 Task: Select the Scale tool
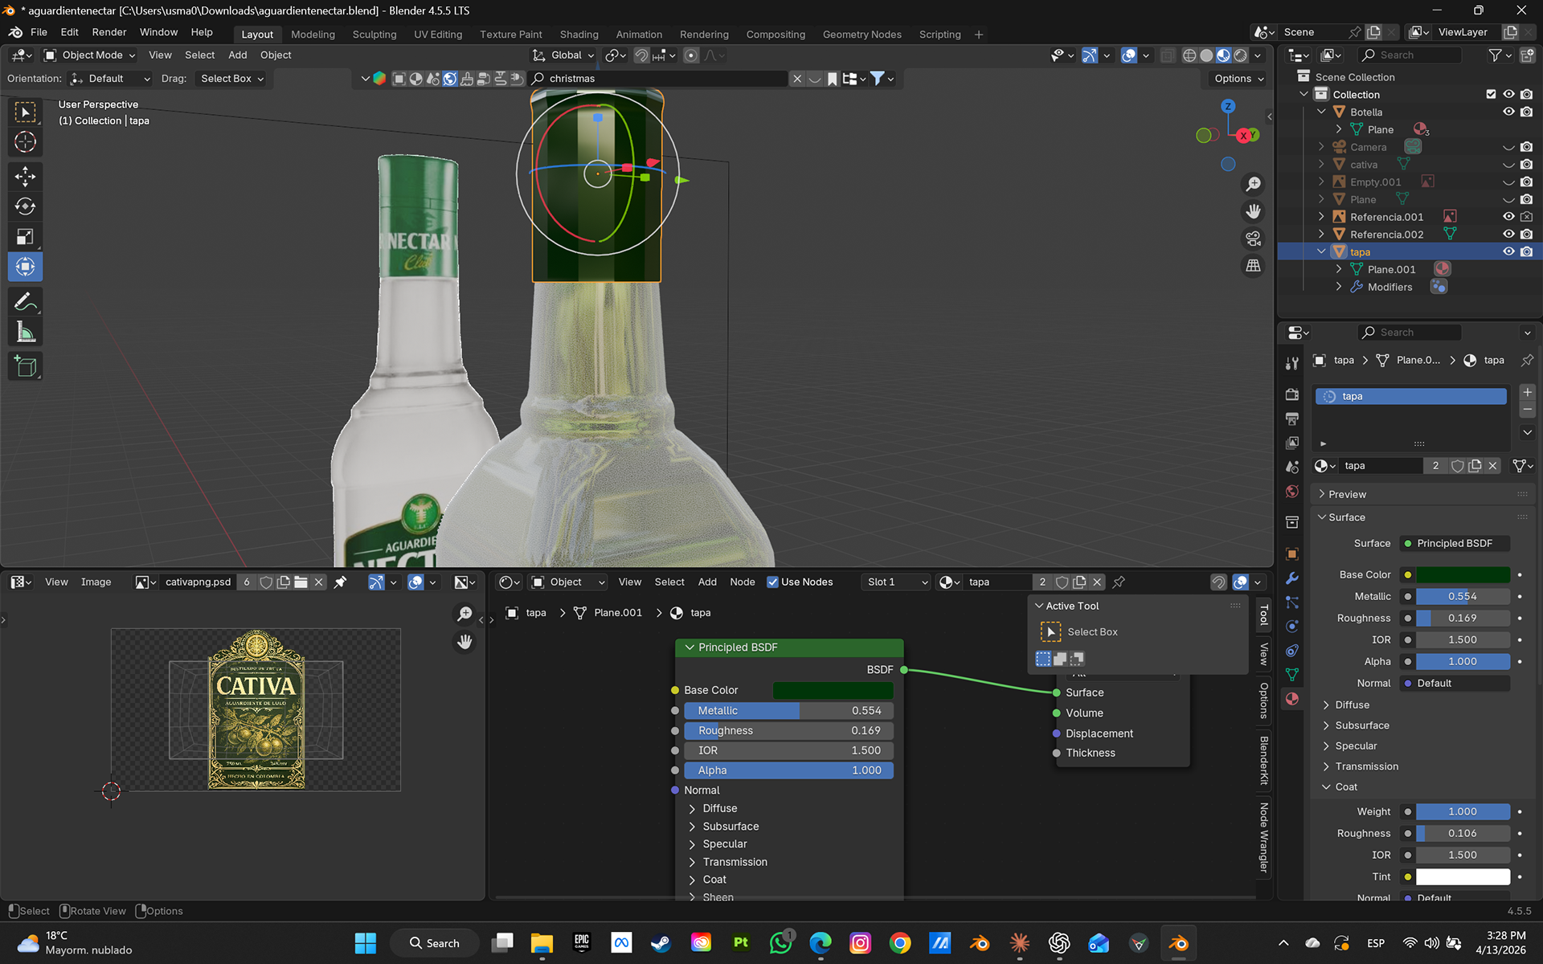point(25,237)
